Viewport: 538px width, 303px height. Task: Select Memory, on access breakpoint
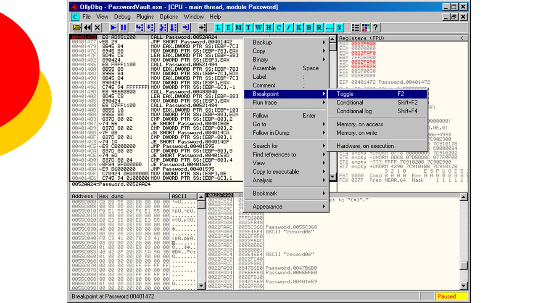coord(377,124)
